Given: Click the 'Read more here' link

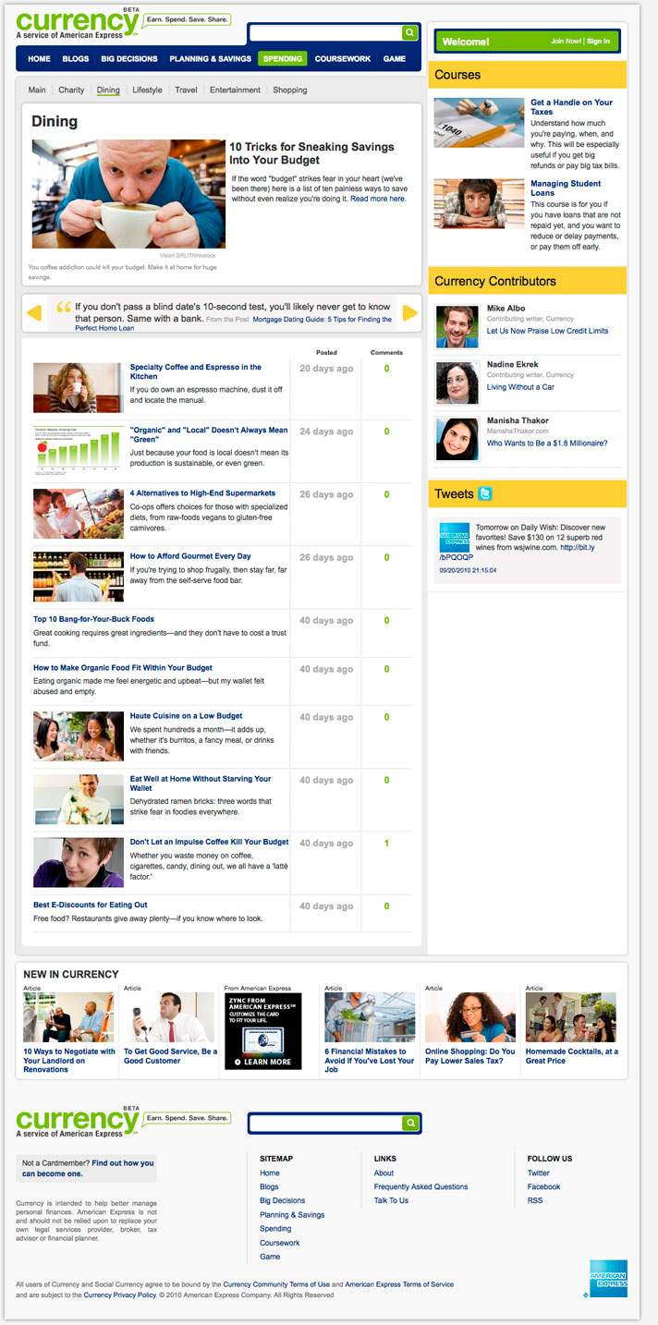Looking at the screenshot, I should (x=377, y=199).
